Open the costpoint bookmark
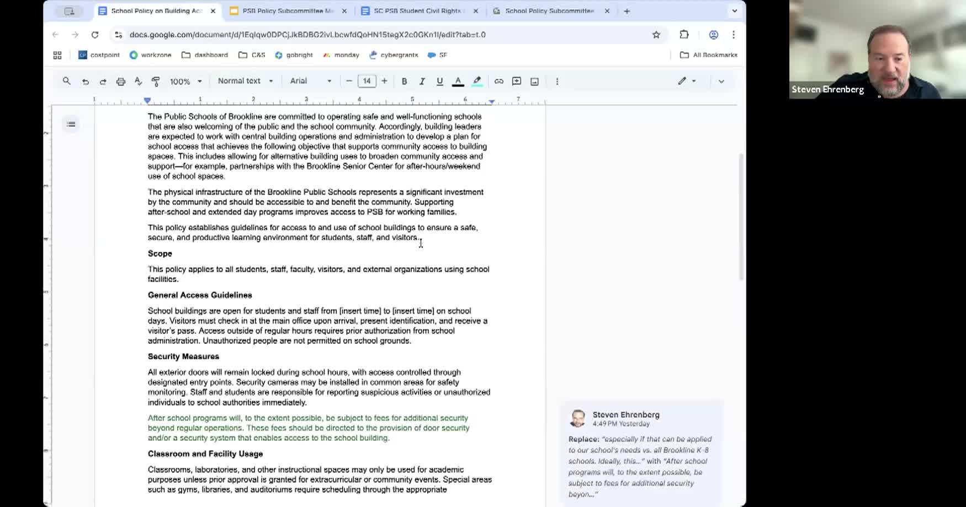This screenshot has width=966, height=507. click(99, 55)
